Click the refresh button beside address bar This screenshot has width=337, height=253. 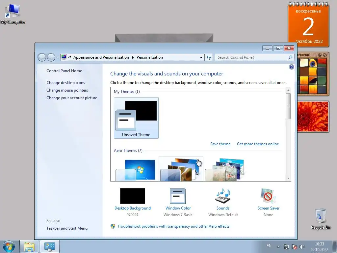(208, 57)
